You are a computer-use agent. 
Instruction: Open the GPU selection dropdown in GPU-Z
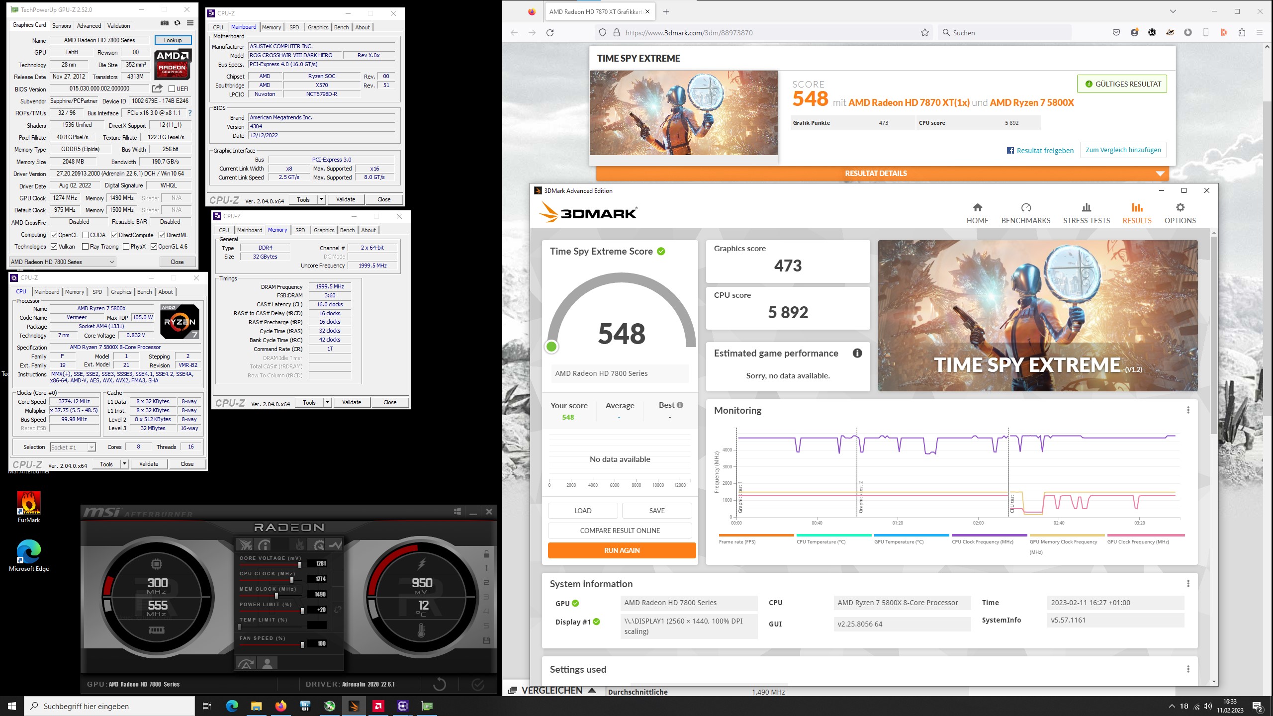pos(63,262)
